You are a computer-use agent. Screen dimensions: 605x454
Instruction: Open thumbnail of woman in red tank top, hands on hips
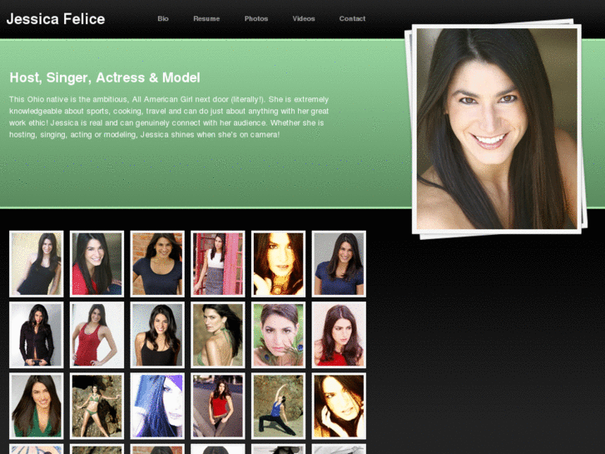[97, 335]
